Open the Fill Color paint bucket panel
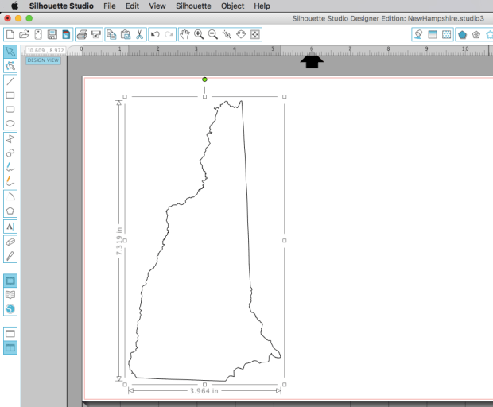The height and width of the screenshot is (407, 493). pos(418,35)
